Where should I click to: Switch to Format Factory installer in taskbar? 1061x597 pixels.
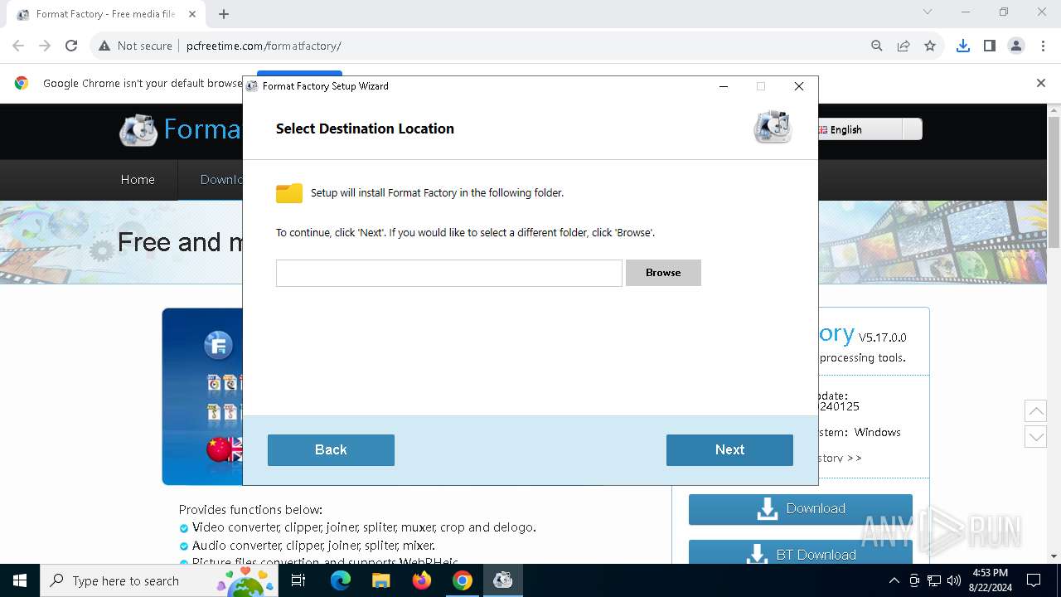pos(502,580)
